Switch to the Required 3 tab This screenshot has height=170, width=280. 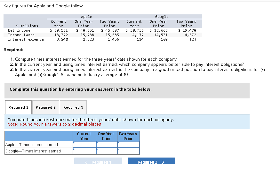tap(73, 107)
